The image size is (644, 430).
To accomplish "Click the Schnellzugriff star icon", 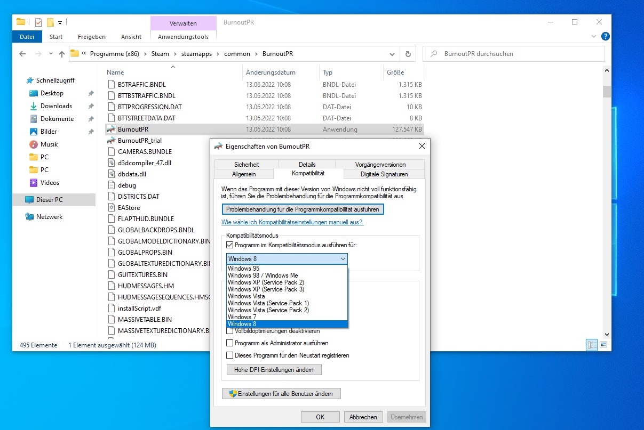I will click(29, 80).
